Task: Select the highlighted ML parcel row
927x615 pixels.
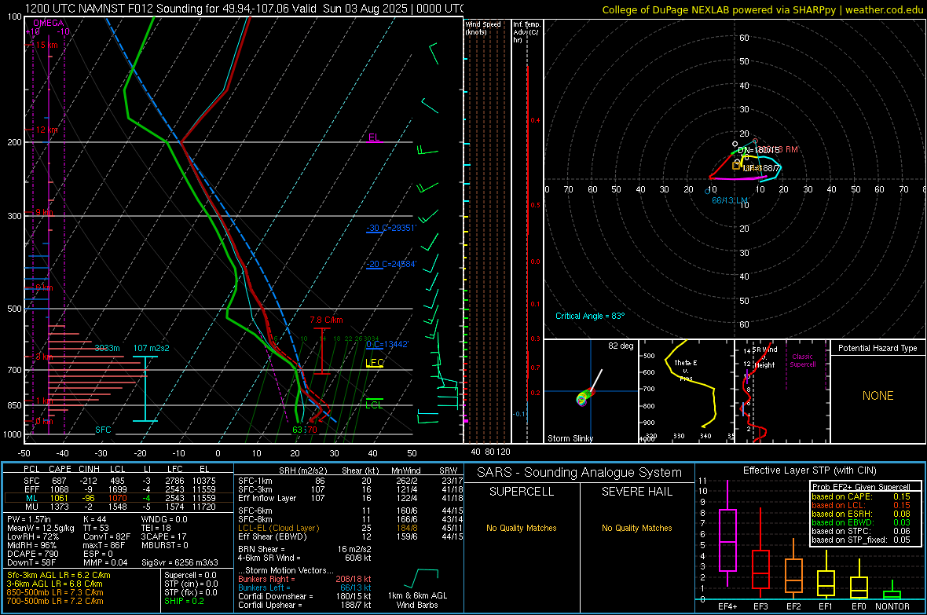Action: click(x=118, y=498)
